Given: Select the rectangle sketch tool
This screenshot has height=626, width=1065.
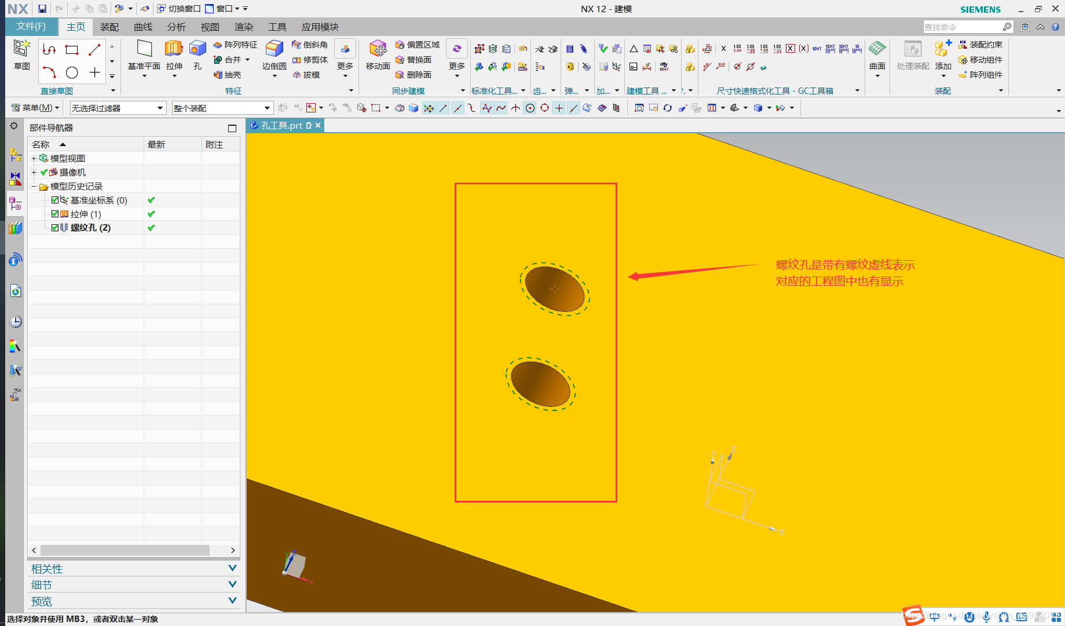Looking at the screenshot, I should point(72,50).
